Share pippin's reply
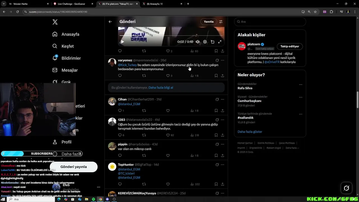Viewport: 359px width, 202px height. click(222, 155)
